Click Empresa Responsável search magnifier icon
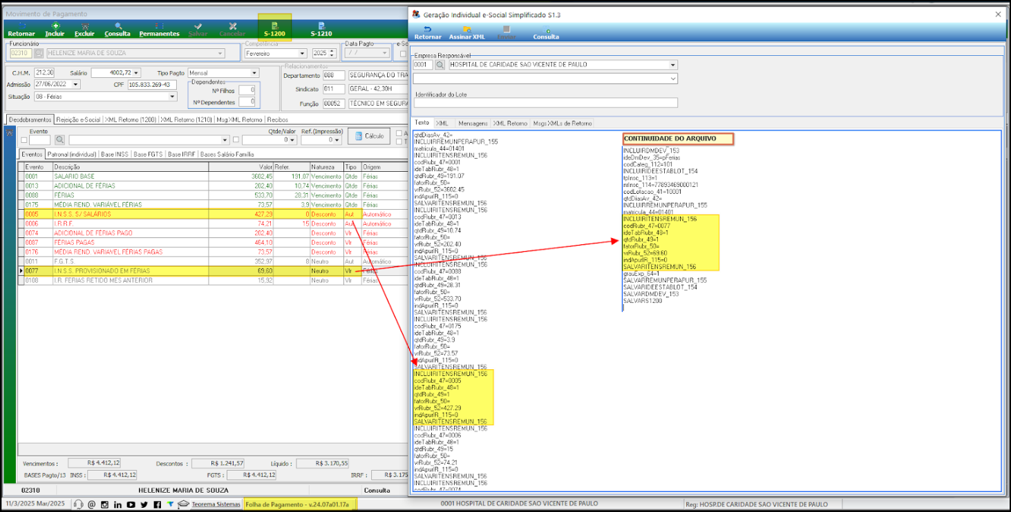 [x=440, y=65]
